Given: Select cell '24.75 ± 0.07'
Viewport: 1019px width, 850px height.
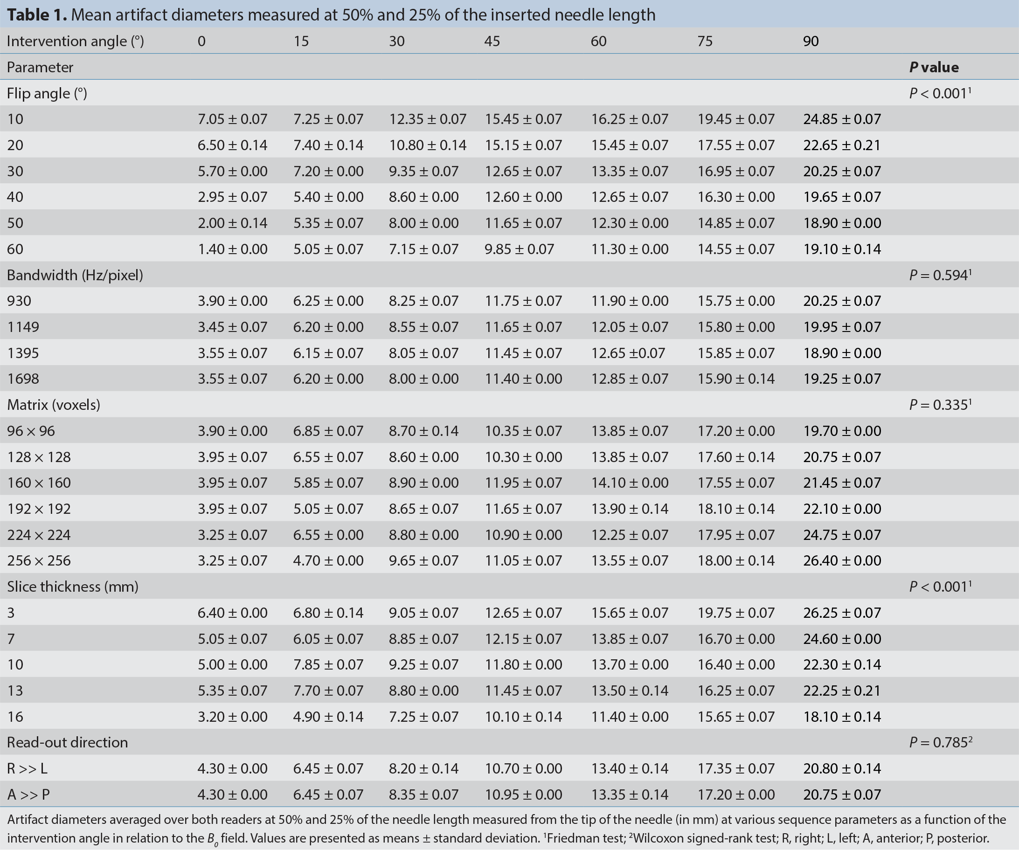Looking at the screenshot, I should click(x=842, y=535).
